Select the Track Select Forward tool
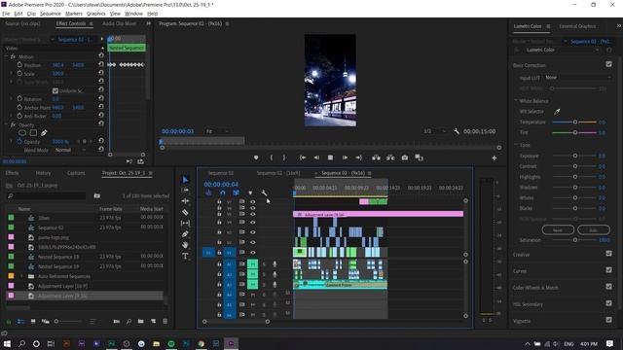Viewport: 623px width, 350px height. 185,191
